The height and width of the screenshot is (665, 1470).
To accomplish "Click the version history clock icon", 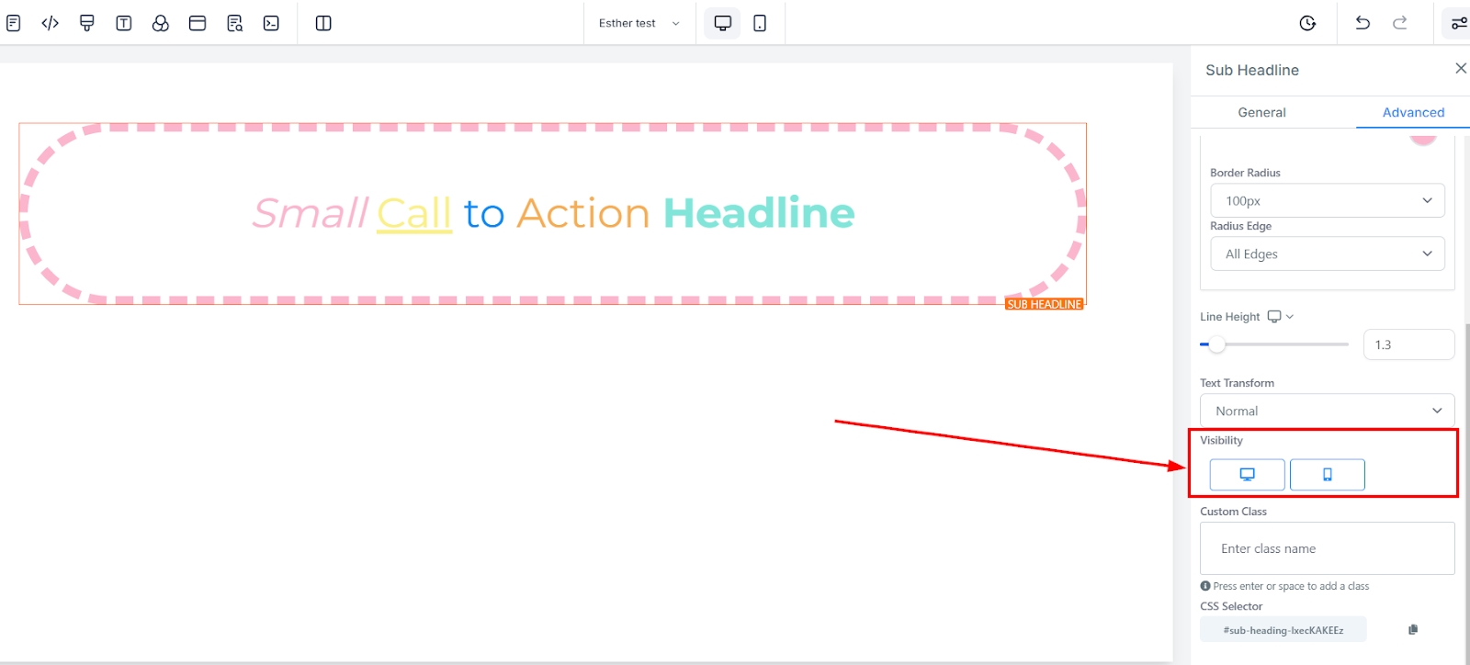I will [x=1307, y=23].
